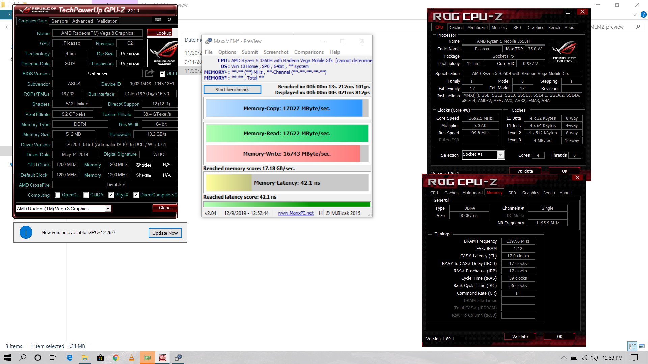Open Caches tab in upper CPU-Z window
Screen dimensions: 648x364
coord(456,27)
